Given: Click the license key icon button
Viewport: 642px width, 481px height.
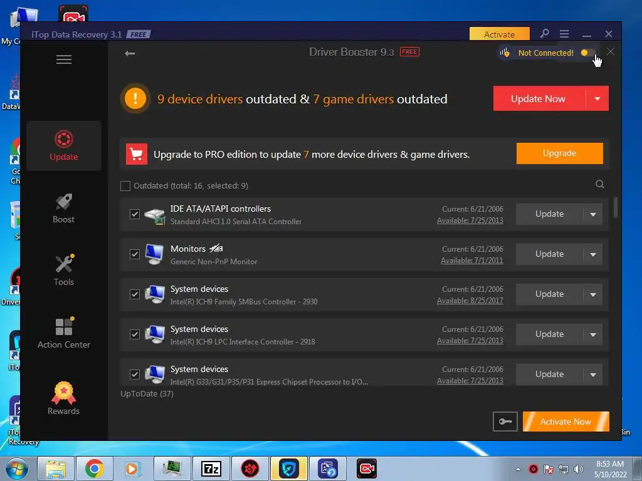Looking at the screenshot, I should (x=505, y=422).
